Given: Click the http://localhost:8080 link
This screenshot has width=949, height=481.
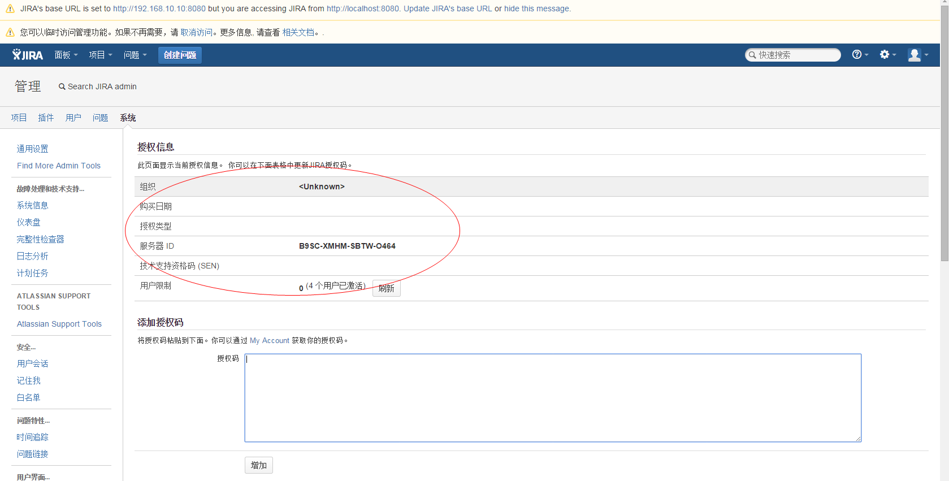Looking at the screenshot, I should pyautogui.click(x=363, y=8).
